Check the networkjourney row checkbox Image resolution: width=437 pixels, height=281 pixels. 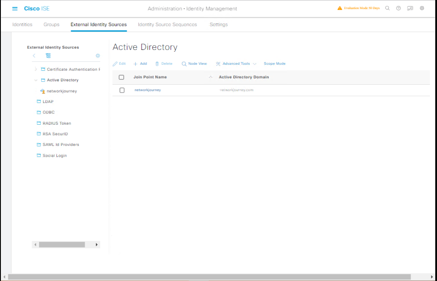[122, 90]
